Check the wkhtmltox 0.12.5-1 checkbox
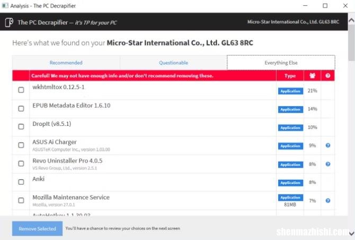 click(x=21, y=90)
